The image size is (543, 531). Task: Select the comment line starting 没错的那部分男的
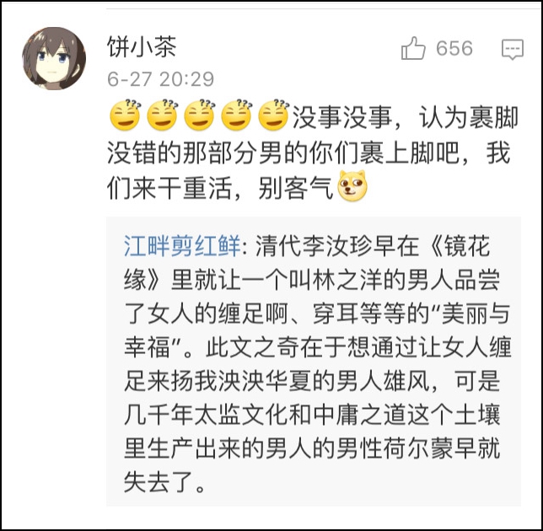pyautogui.click(x=309, y=153)
